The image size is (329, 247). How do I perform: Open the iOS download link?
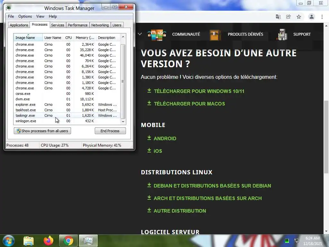coord(158,151)
